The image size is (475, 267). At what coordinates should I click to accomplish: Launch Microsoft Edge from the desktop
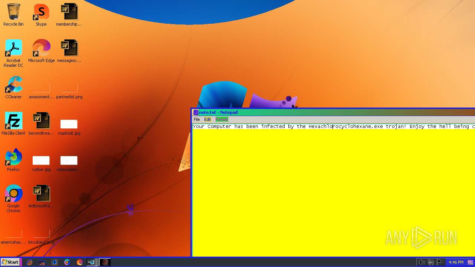coord(41,51)
